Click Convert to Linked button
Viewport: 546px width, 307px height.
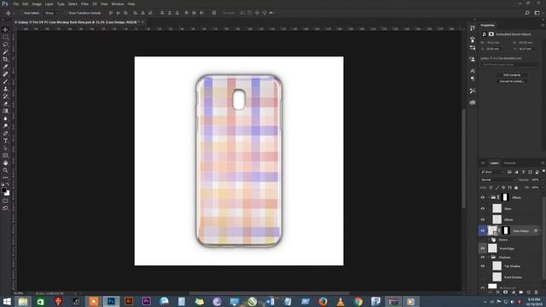(x=512, y=81)
